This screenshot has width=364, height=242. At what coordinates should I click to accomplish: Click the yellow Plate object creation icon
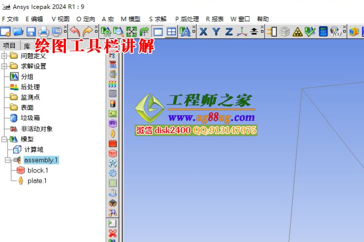click(x=113, y=134)
